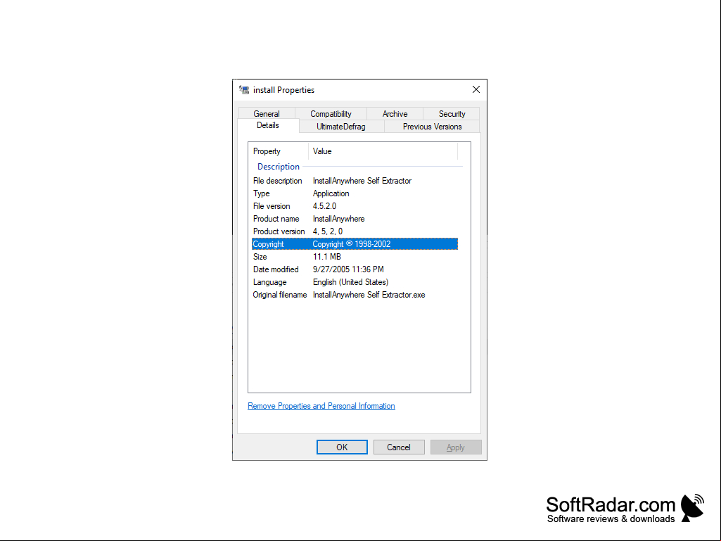Click the Application type value
The width and height of the screenshot is (721, 541).
[x=331, y=193]
